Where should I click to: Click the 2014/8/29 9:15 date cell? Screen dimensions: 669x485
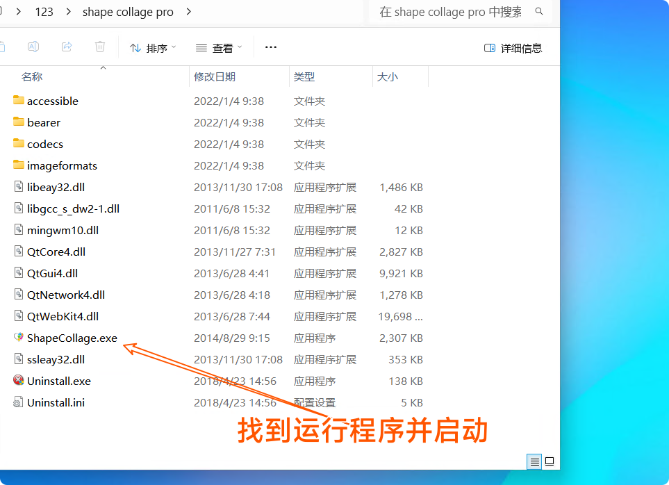point(231,338)
